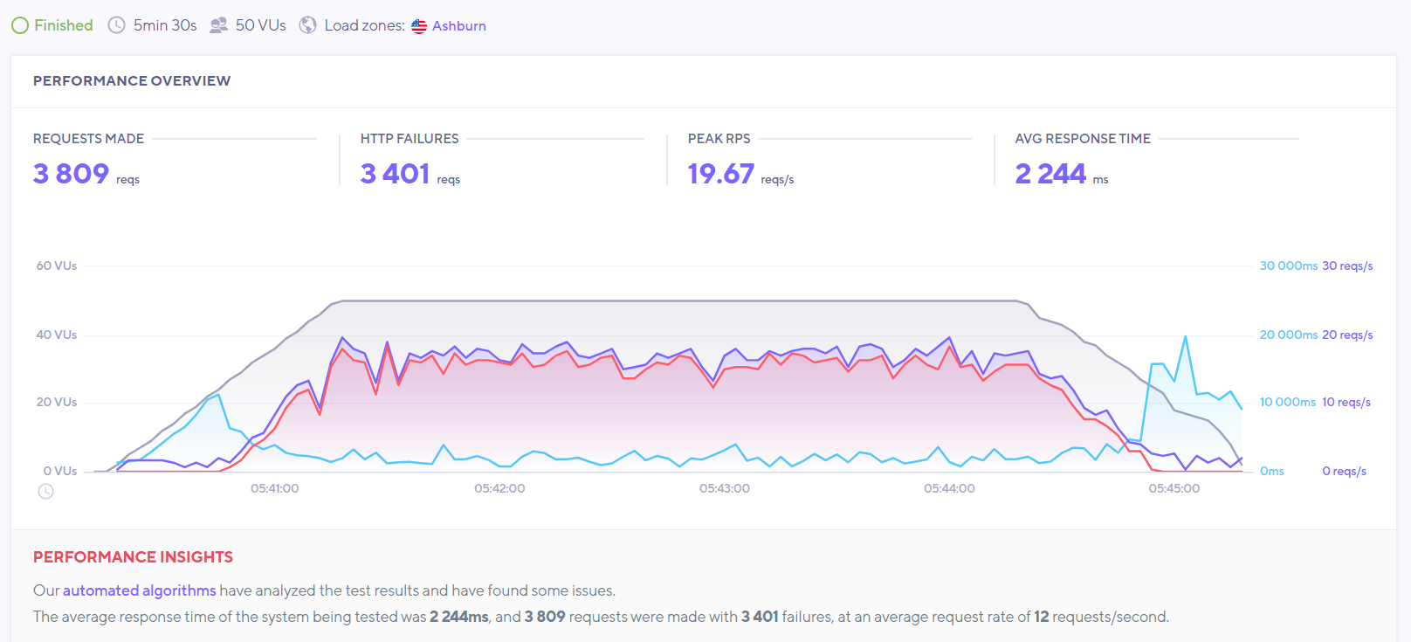
Task: Select the Requests Made value 3 809
Action: coord(72,174)
